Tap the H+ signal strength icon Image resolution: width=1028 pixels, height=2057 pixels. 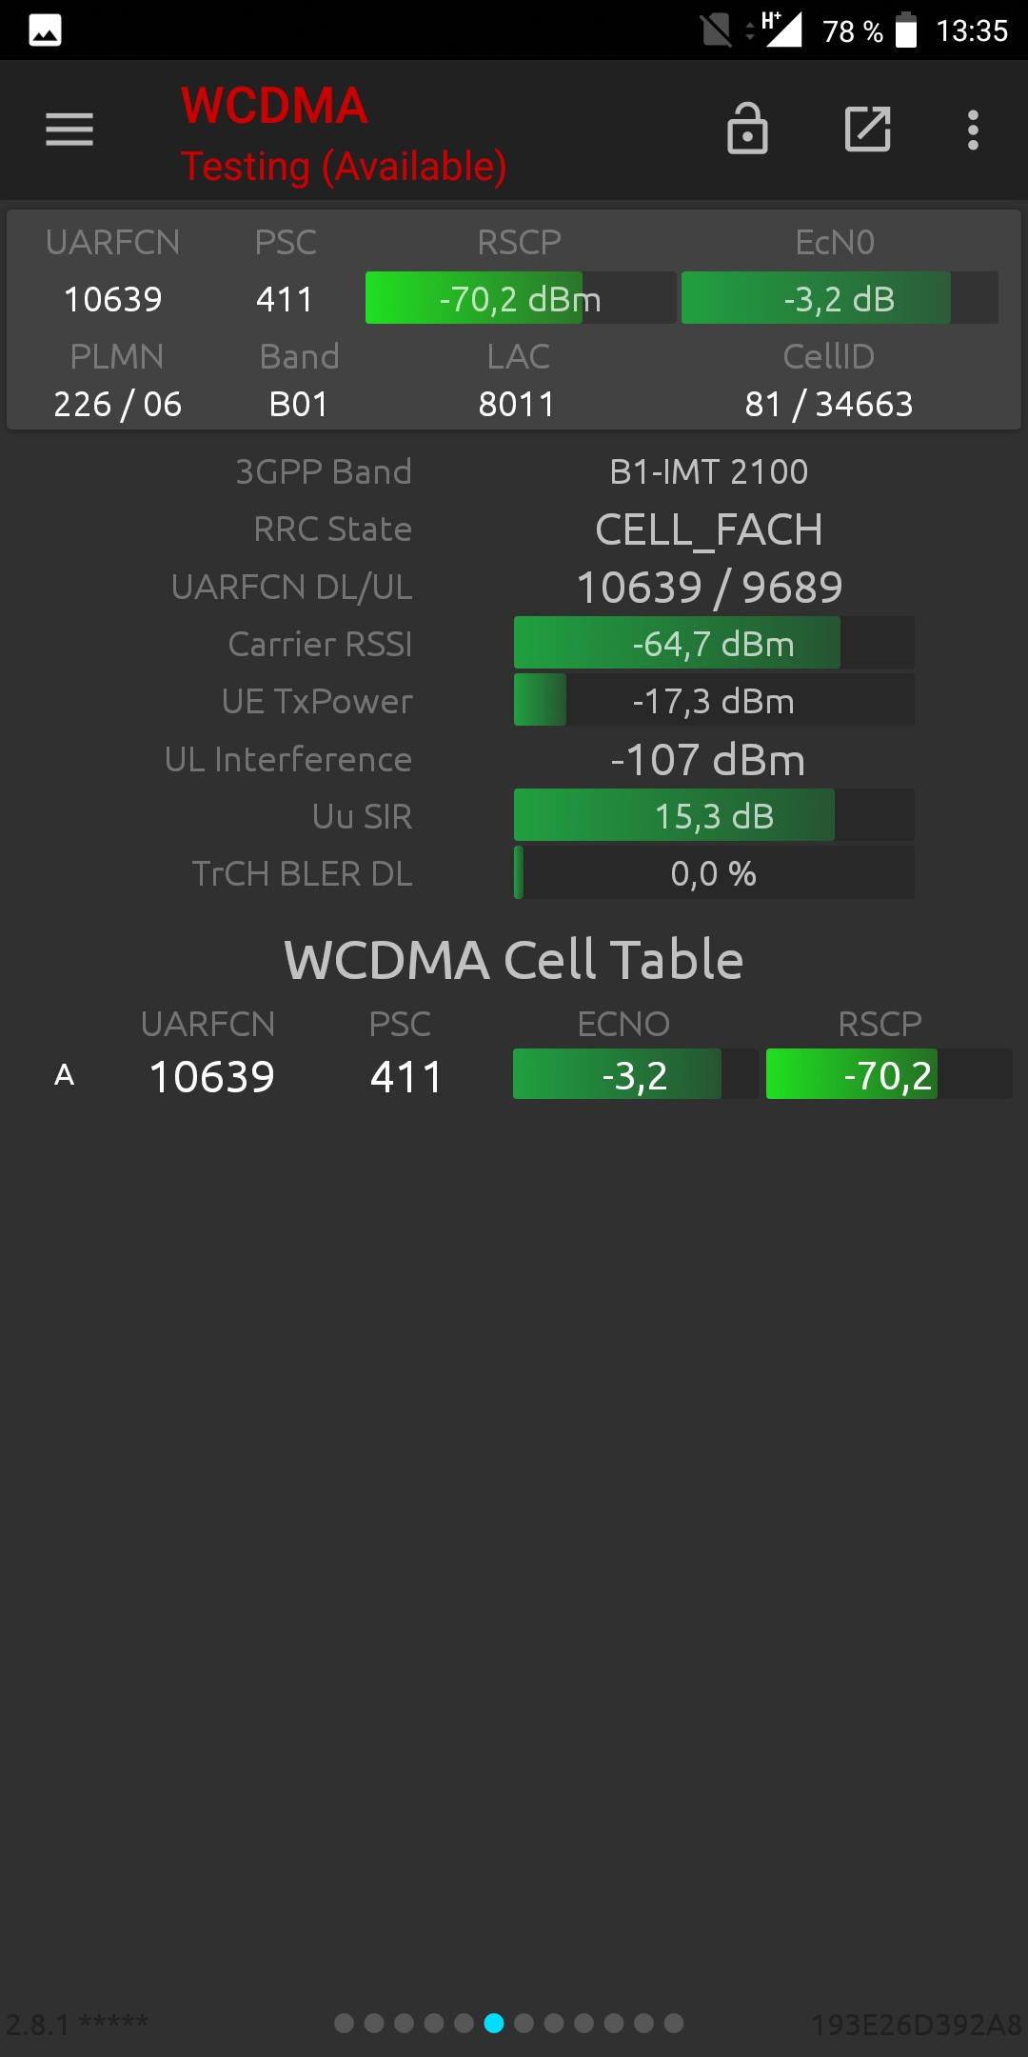pyautogui.click(x=781, y=30)
